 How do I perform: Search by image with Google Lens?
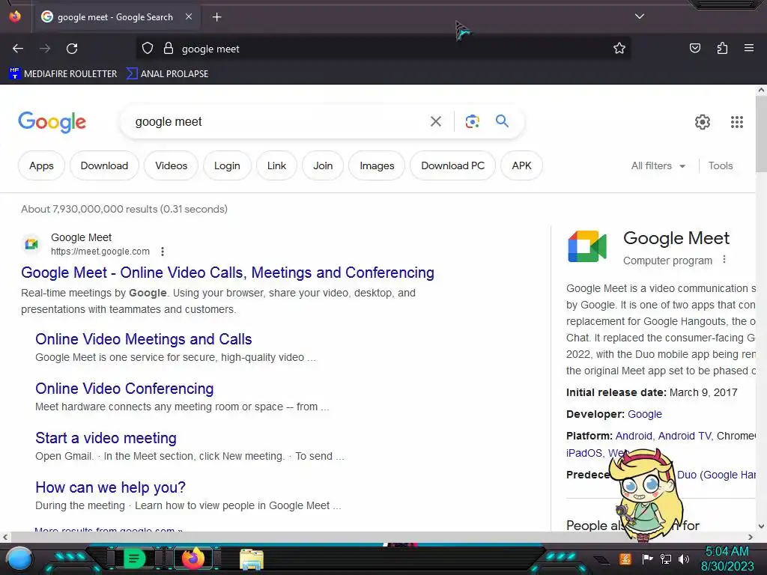(472, 121)
